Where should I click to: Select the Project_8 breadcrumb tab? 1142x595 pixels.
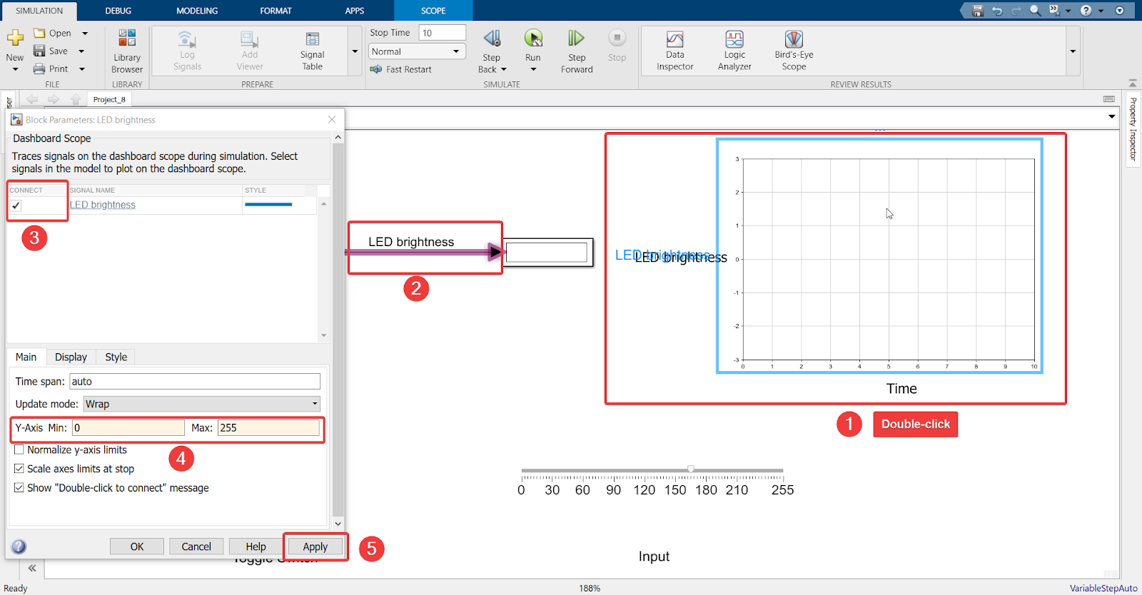109,99
